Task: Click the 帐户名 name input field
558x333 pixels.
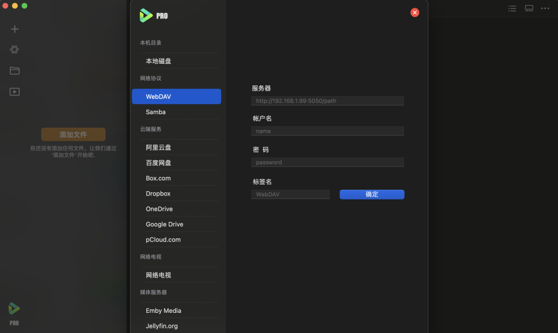Action: [328, 131]
